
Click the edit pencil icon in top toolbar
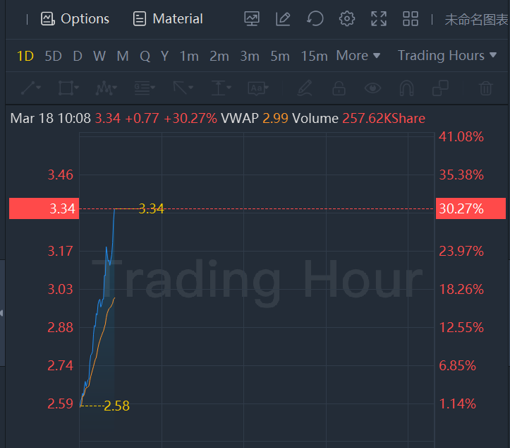pos(284,19)
